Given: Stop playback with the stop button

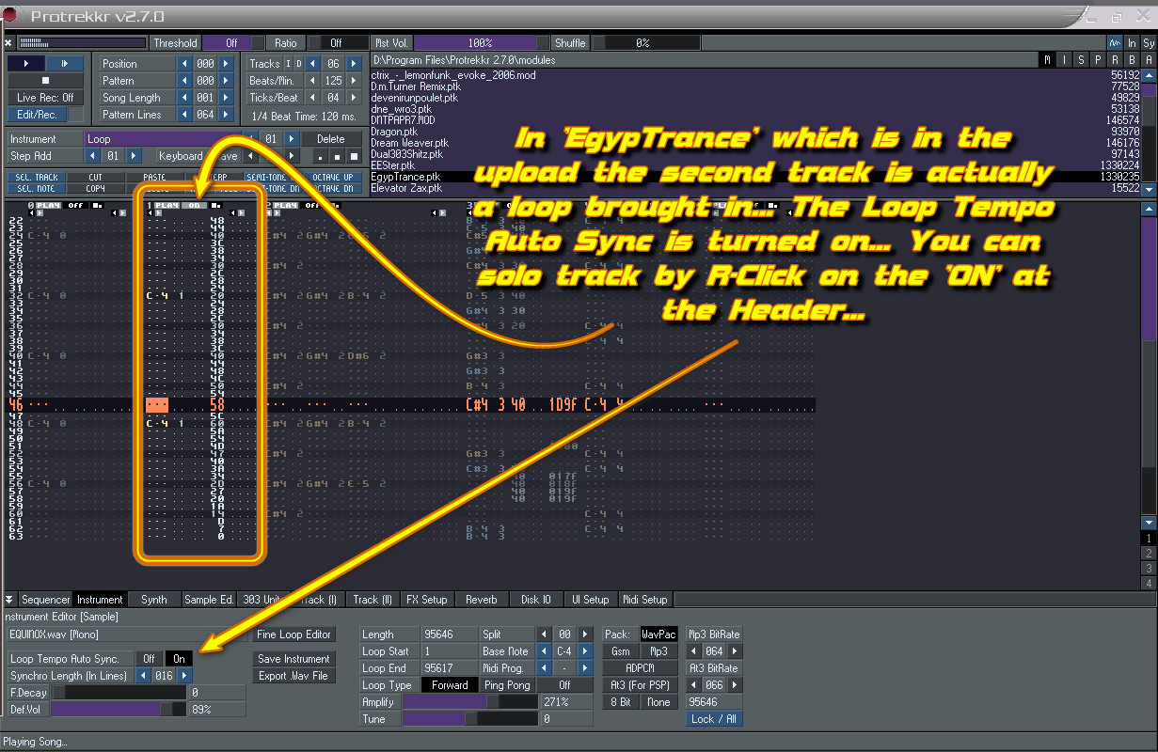Looking at the screenshot, I should (45, 80).
